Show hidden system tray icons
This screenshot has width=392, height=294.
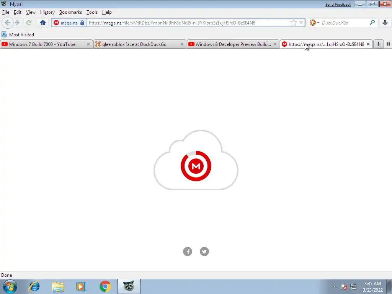click(335, 287)
